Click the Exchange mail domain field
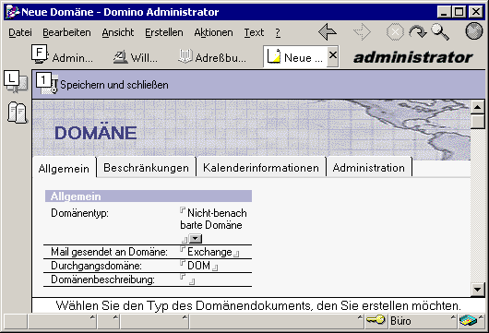The image size is (489, 333). [209, 252]
